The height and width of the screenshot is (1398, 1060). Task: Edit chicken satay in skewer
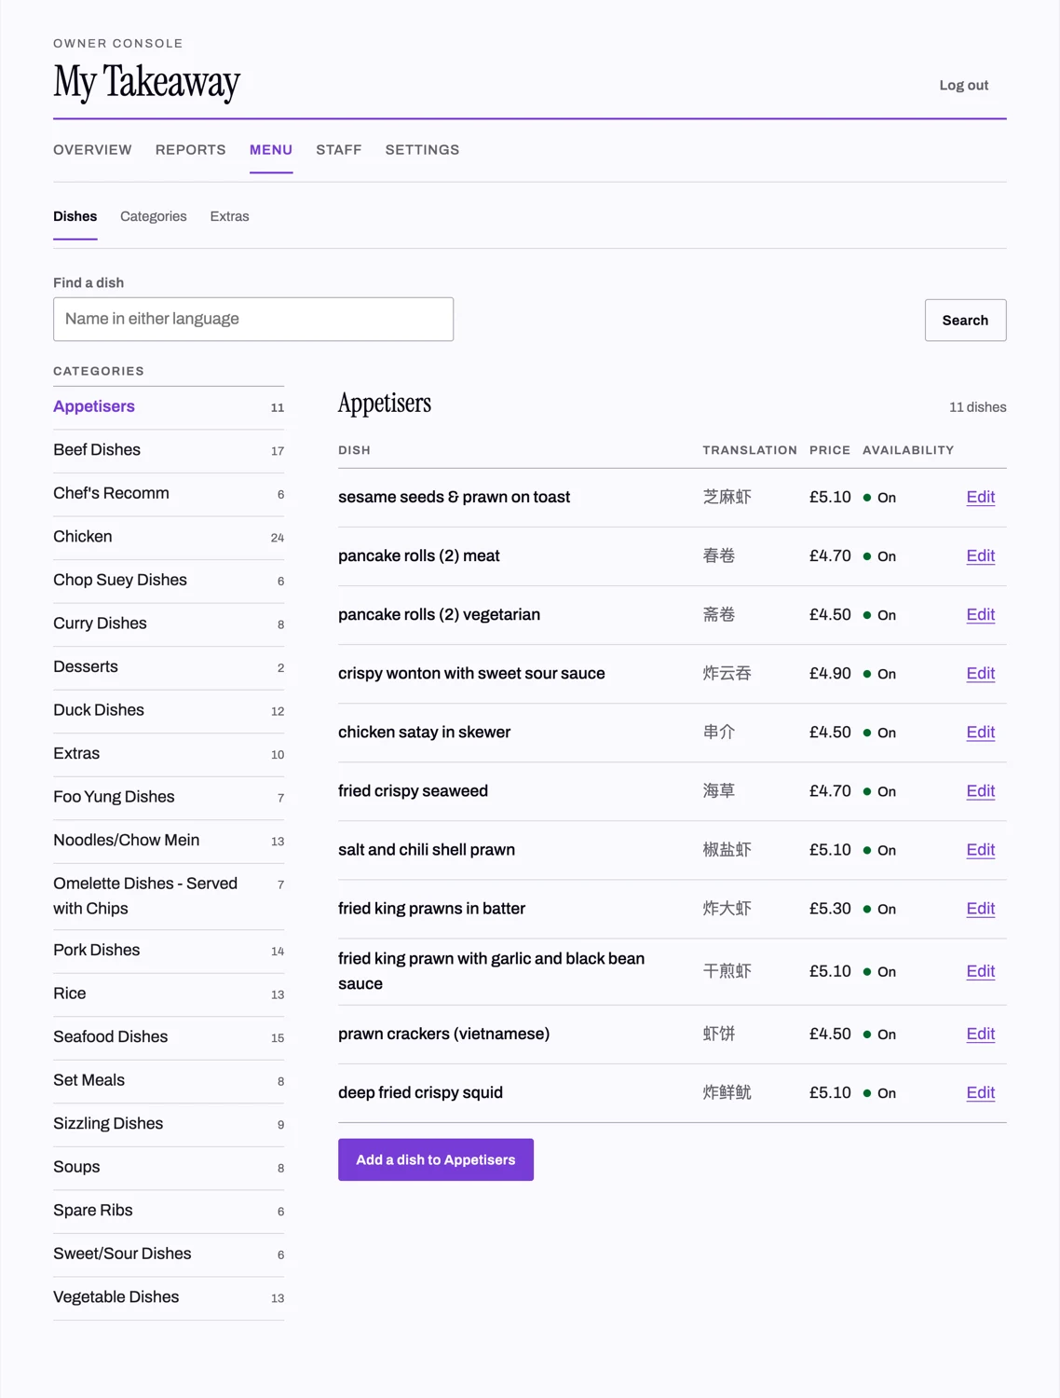coord(981,732)
